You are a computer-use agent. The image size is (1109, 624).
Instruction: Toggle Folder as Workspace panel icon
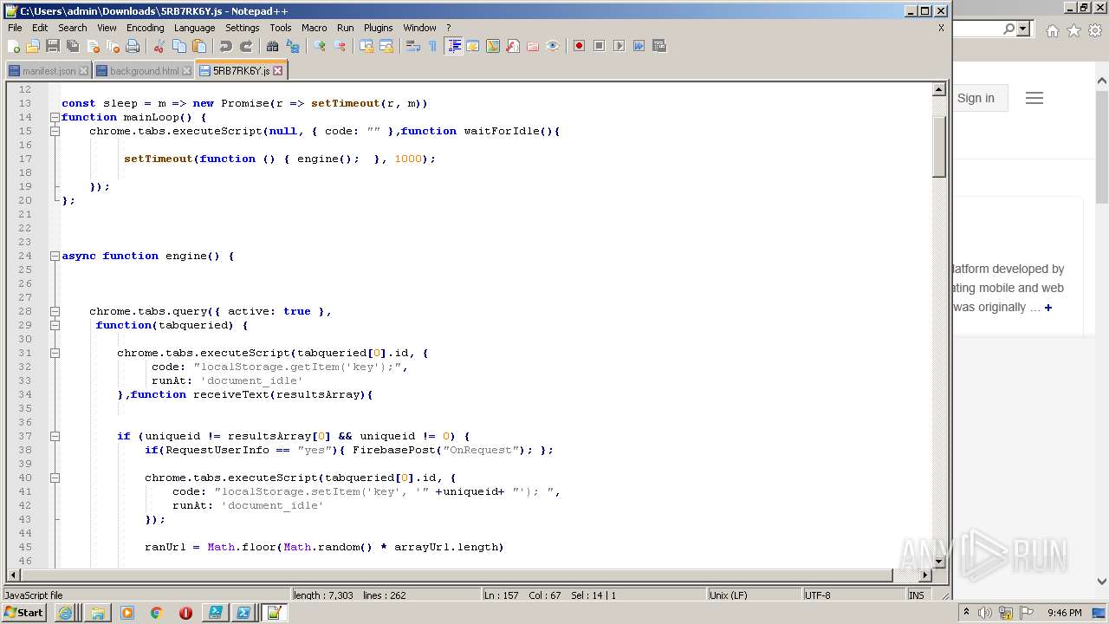[x=533, y=46]
